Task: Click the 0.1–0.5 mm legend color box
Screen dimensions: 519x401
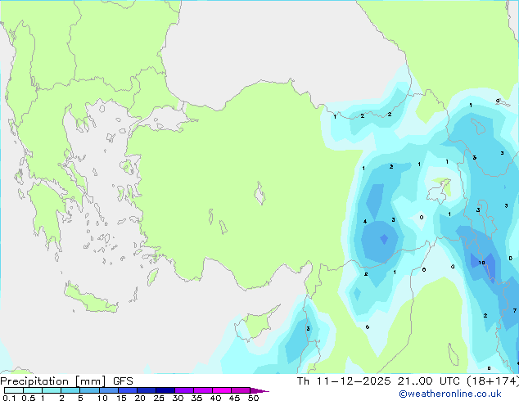Action: click(14, 390)
